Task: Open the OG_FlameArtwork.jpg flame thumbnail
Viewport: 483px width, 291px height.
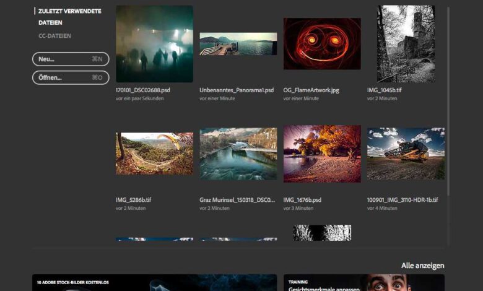Action: tap(322, 44)
